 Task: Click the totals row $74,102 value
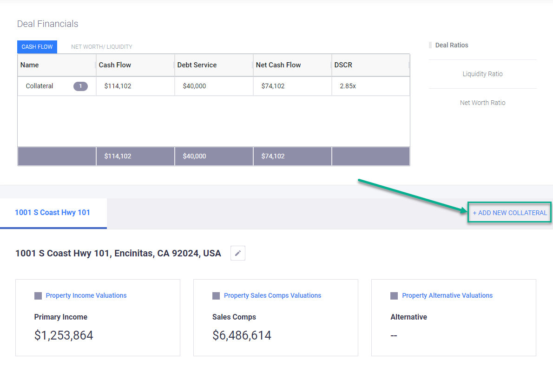[273, 156]
